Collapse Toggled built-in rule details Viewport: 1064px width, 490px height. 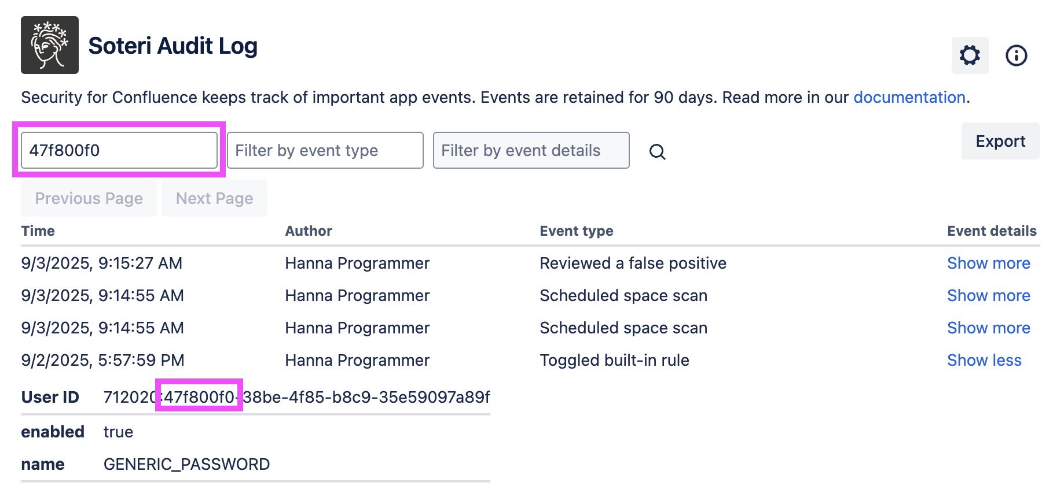click(984, 360)
